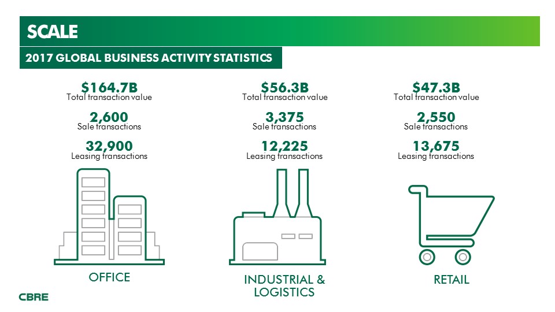Screen dimensions: 555x312
Task: Select the 13,675 leasing transactions figure
Action: coord(436,146)
